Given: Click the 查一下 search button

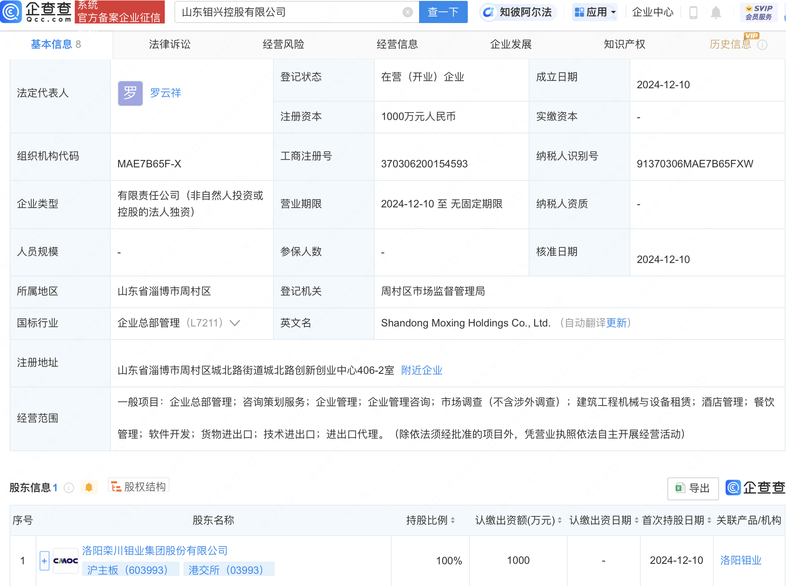Looking at the screenshot, I should [x=443, y=12].
